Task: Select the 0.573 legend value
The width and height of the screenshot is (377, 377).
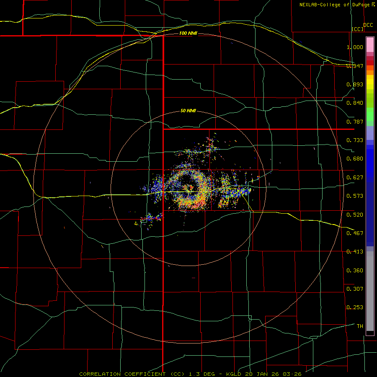Action: point(355,196)
